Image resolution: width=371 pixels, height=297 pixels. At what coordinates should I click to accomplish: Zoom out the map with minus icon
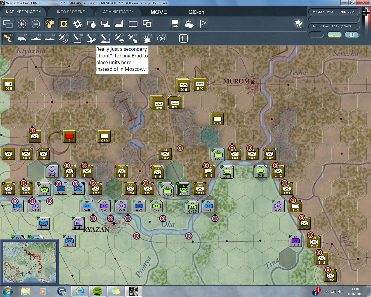click(36, 24)
